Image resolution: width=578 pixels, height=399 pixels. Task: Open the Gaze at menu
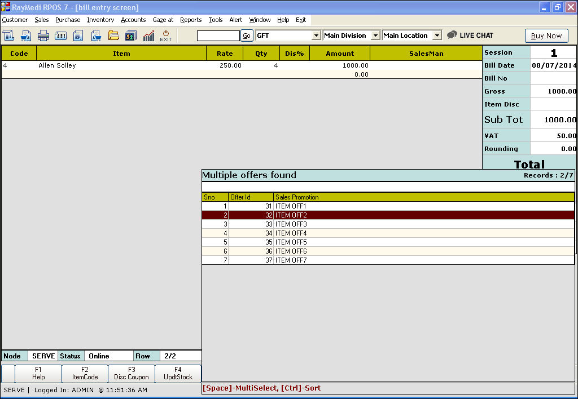click(163, 20)
